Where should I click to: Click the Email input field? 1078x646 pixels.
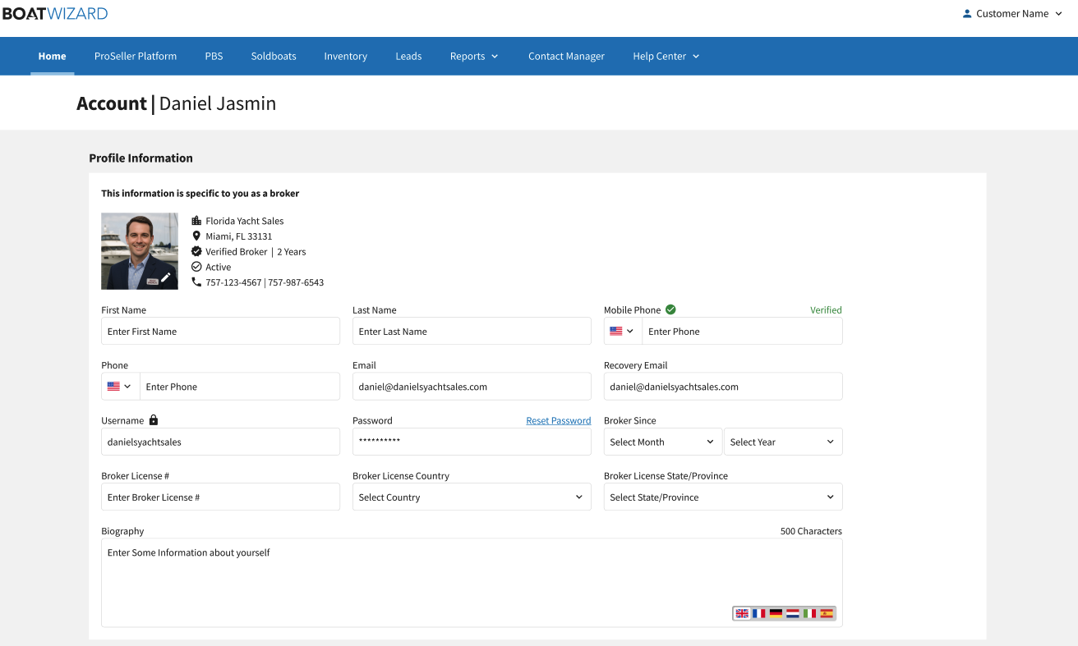[x=472, y=387]
